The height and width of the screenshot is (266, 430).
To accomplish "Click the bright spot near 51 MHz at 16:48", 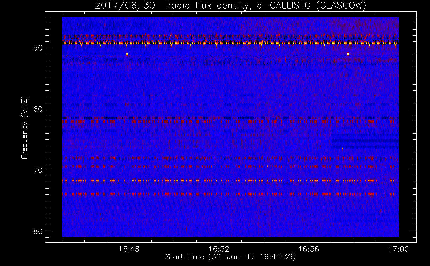I will [127, 54].
